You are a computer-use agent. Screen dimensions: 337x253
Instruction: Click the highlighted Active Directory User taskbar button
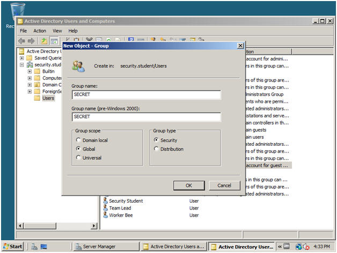point(241,247)
